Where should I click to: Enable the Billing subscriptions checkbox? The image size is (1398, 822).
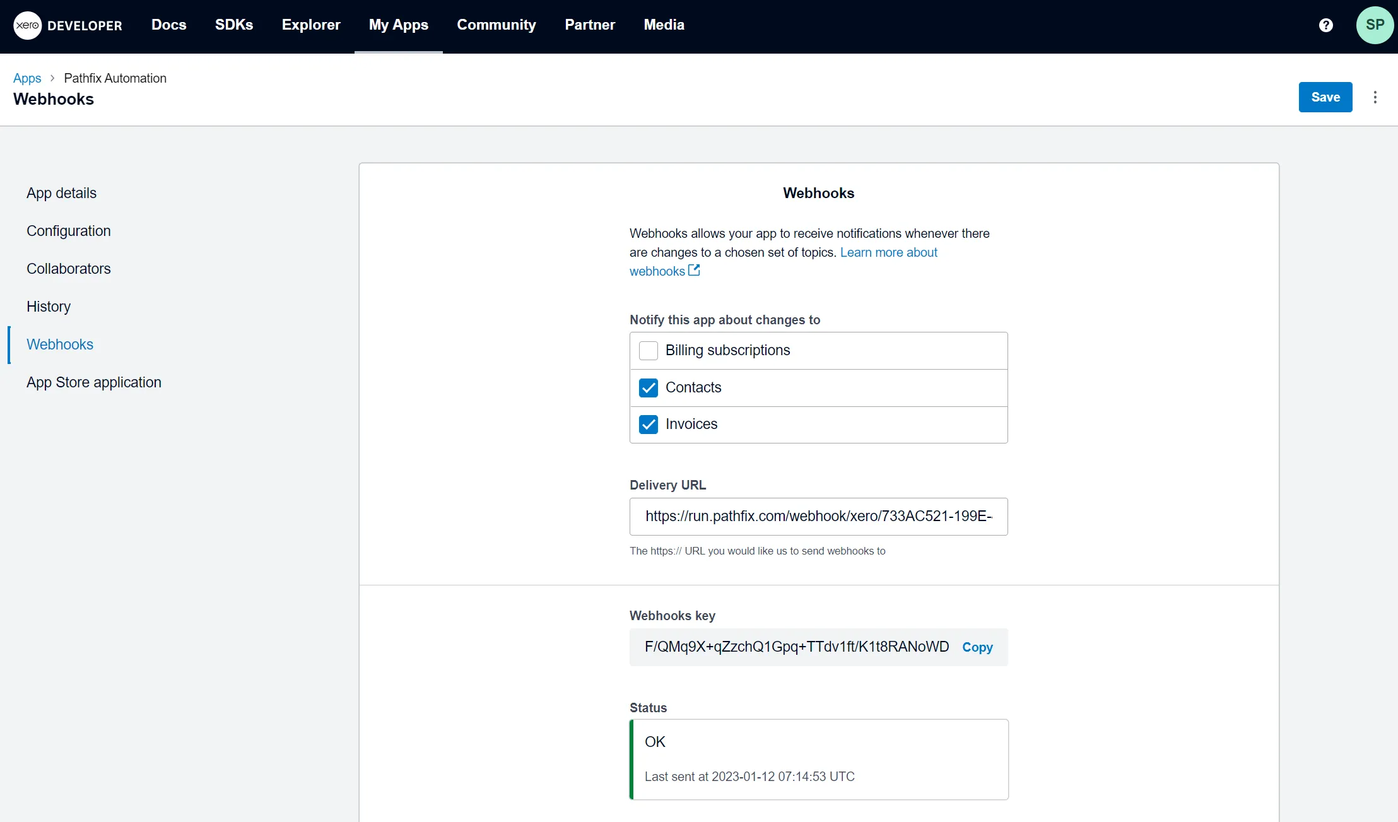pos(648,351)
